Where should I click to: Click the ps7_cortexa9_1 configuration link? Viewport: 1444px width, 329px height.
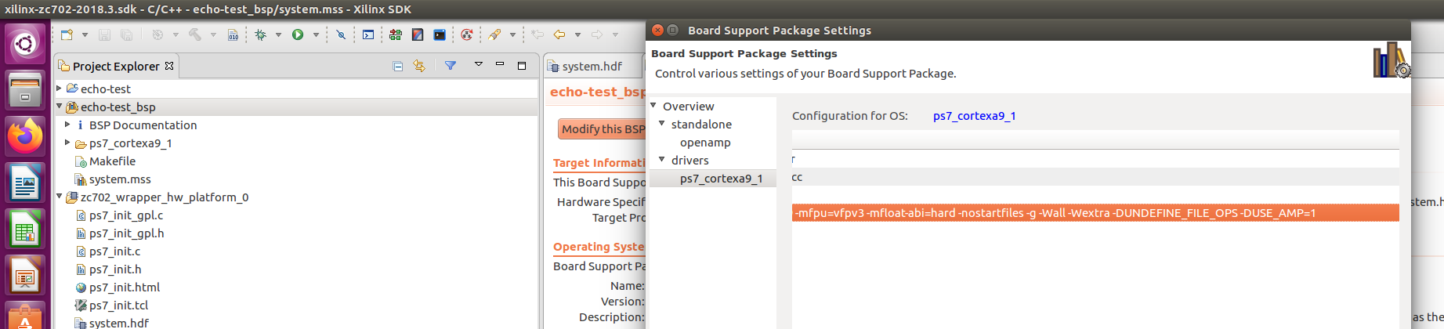(x=974, y=116)
